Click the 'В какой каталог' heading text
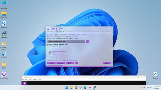 pyautogui.click(x=67, y=35)
